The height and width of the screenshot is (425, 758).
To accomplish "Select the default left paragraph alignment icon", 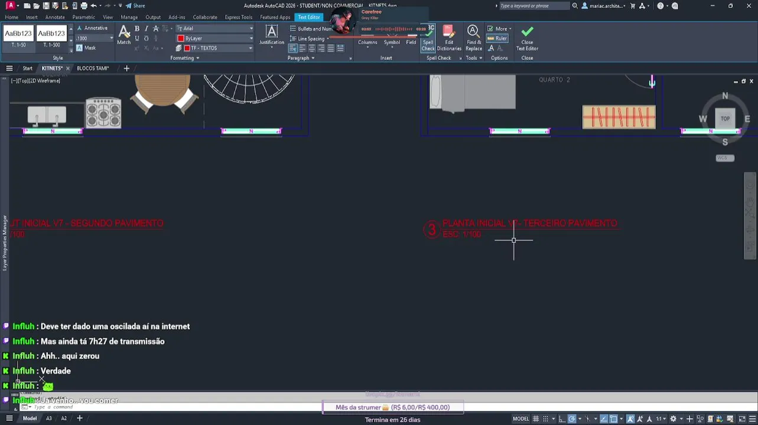I will pos(293,48).
